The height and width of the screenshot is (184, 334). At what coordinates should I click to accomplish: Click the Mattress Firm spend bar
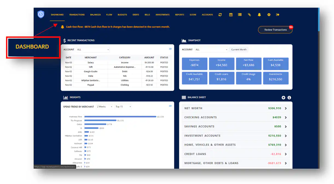point(120,117)
